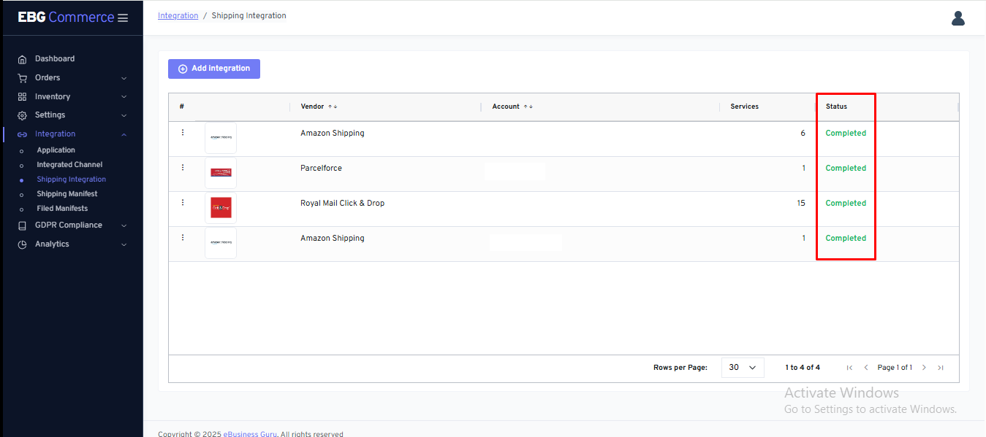
Task: Open the user profile icon
Action: 958,18
